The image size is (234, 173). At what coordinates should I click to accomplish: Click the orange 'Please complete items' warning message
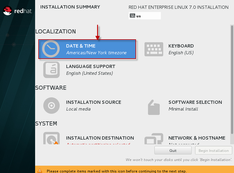116,171
